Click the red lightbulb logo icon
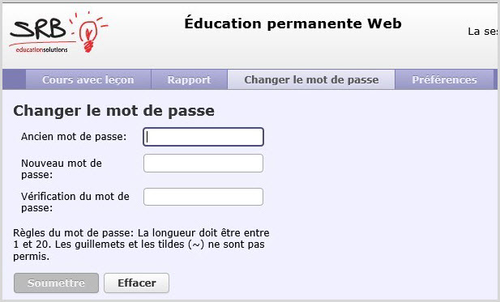The height and width of the screenshot is (302, 500). [x=88, y=32]
